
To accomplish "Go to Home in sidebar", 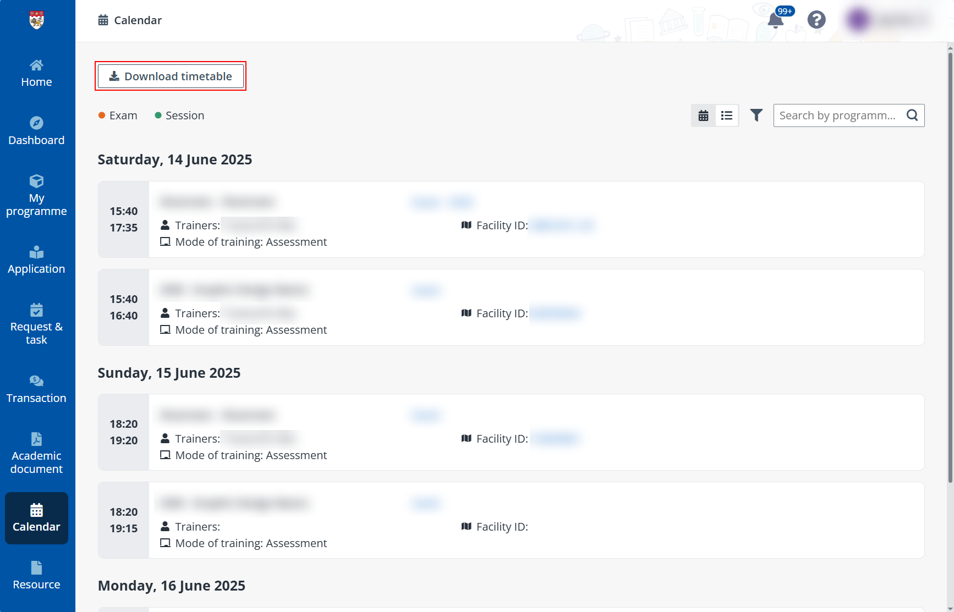I will tap(36, 73).
